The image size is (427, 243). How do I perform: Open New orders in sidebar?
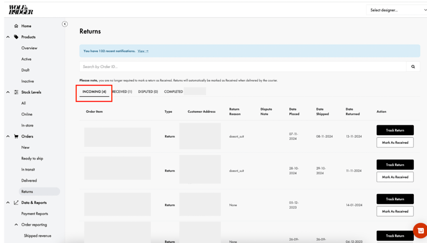coord(25,147)
